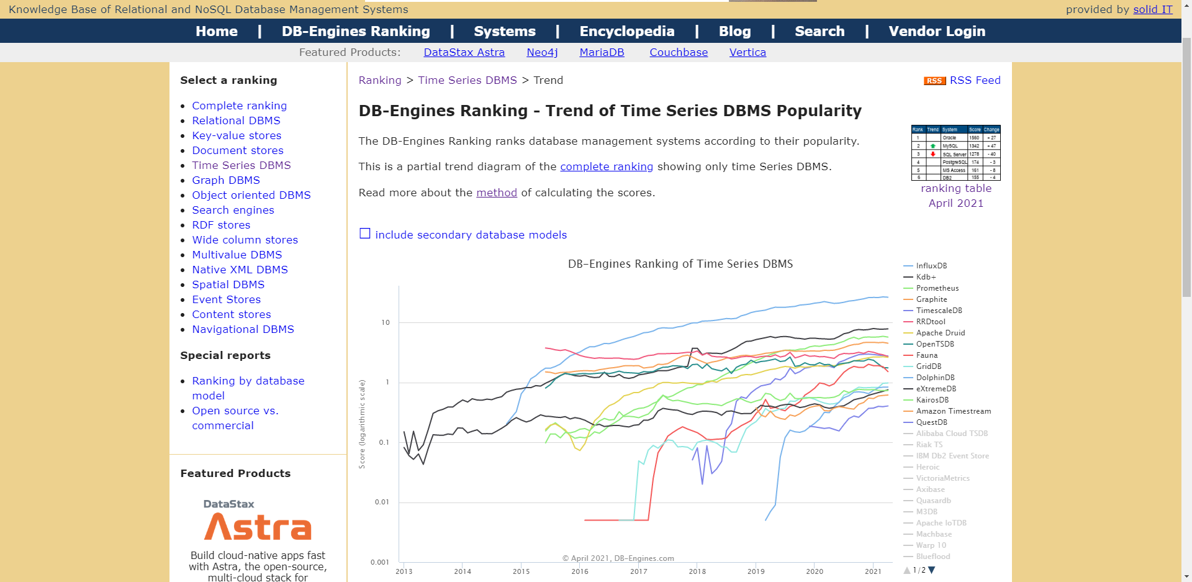Show Blueflood series in chart legend

tap(927, 557)
